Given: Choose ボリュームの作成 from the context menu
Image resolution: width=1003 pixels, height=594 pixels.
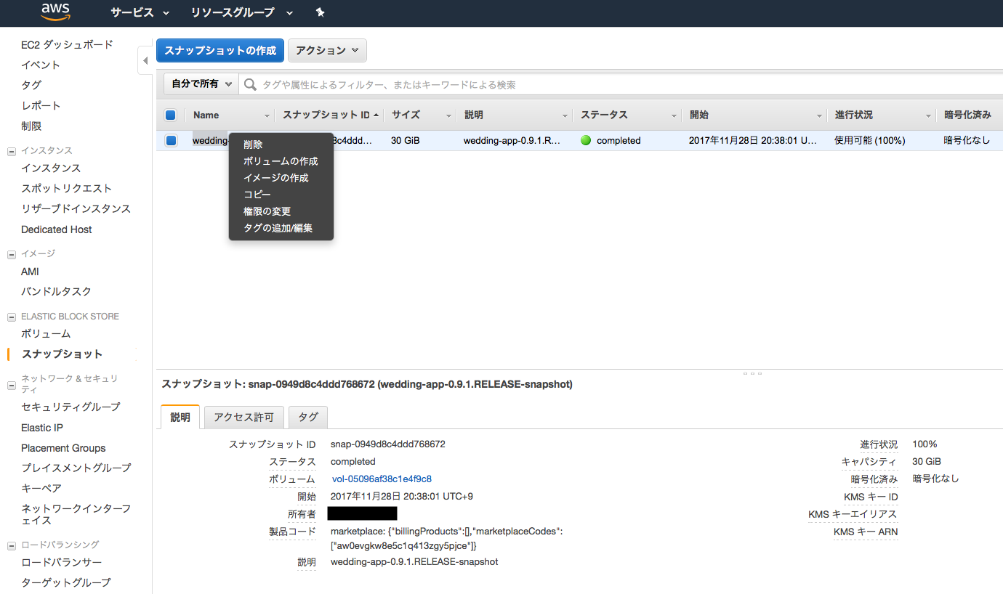Looking at the screenshot, I should pyautogui.click(x=281, y=161).
